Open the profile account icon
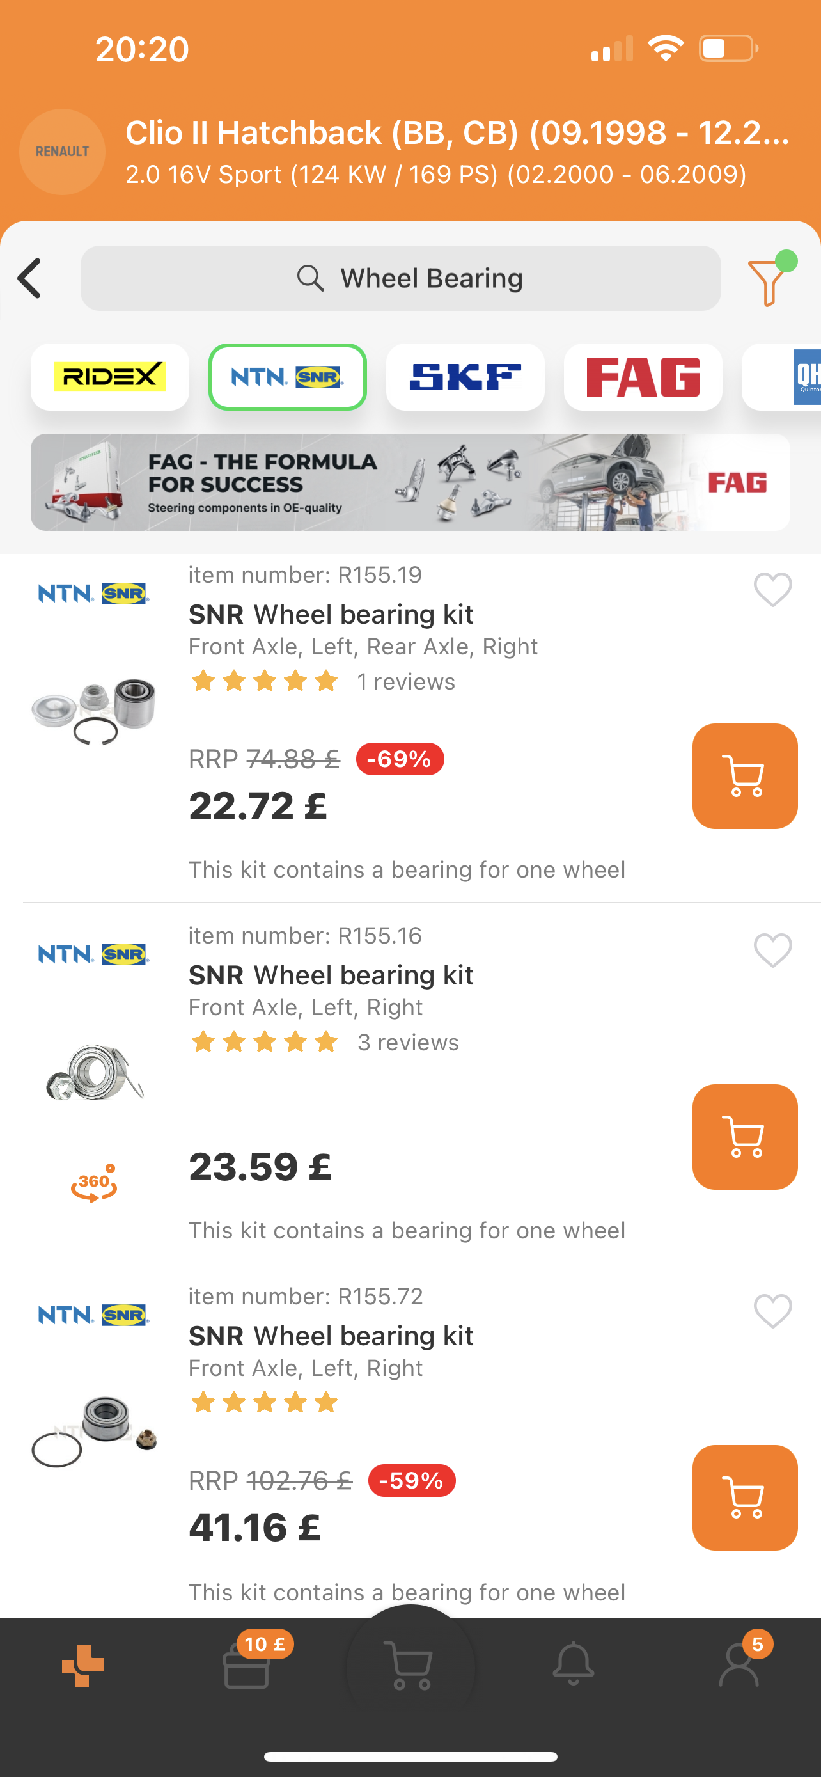 [x=739, y=1664]
